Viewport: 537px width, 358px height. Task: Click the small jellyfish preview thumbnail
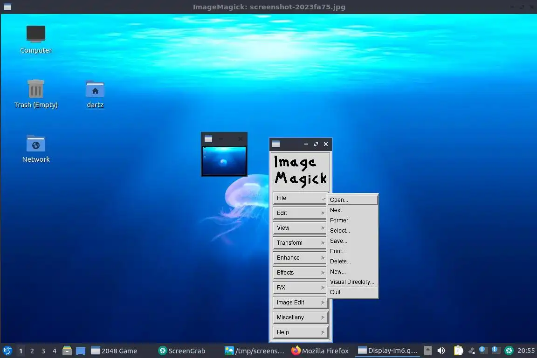pos(224,161)
